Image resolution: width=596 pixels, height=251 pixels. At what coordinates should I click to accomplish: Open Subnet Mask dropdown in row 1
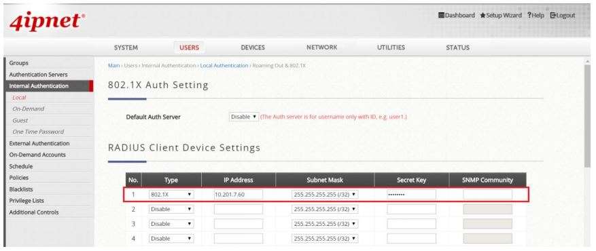click(325, 195)
